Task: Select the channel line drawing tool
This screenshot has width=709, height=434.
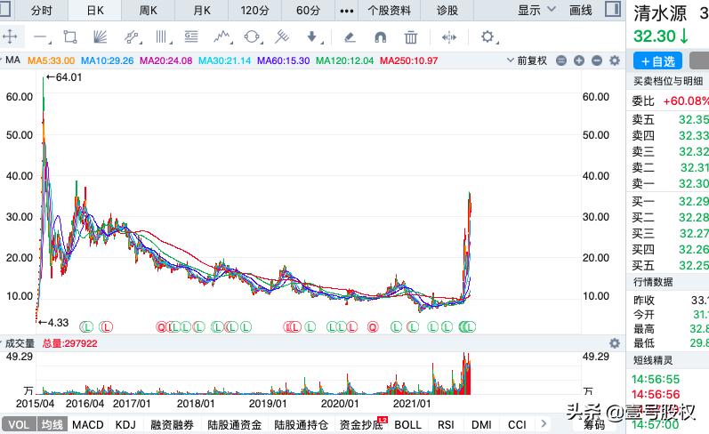Action: (131, 36)
